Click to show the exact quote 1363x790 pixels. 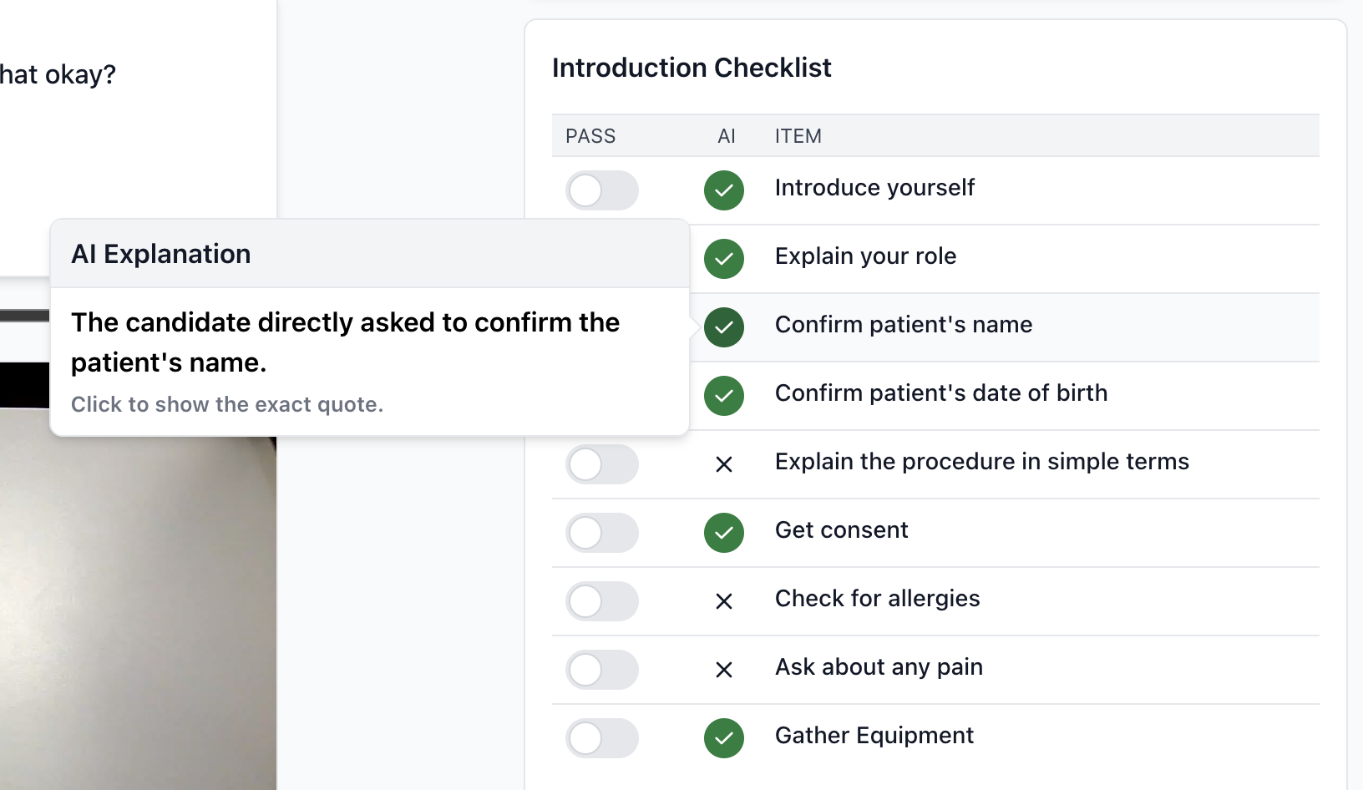coord(227,405)
